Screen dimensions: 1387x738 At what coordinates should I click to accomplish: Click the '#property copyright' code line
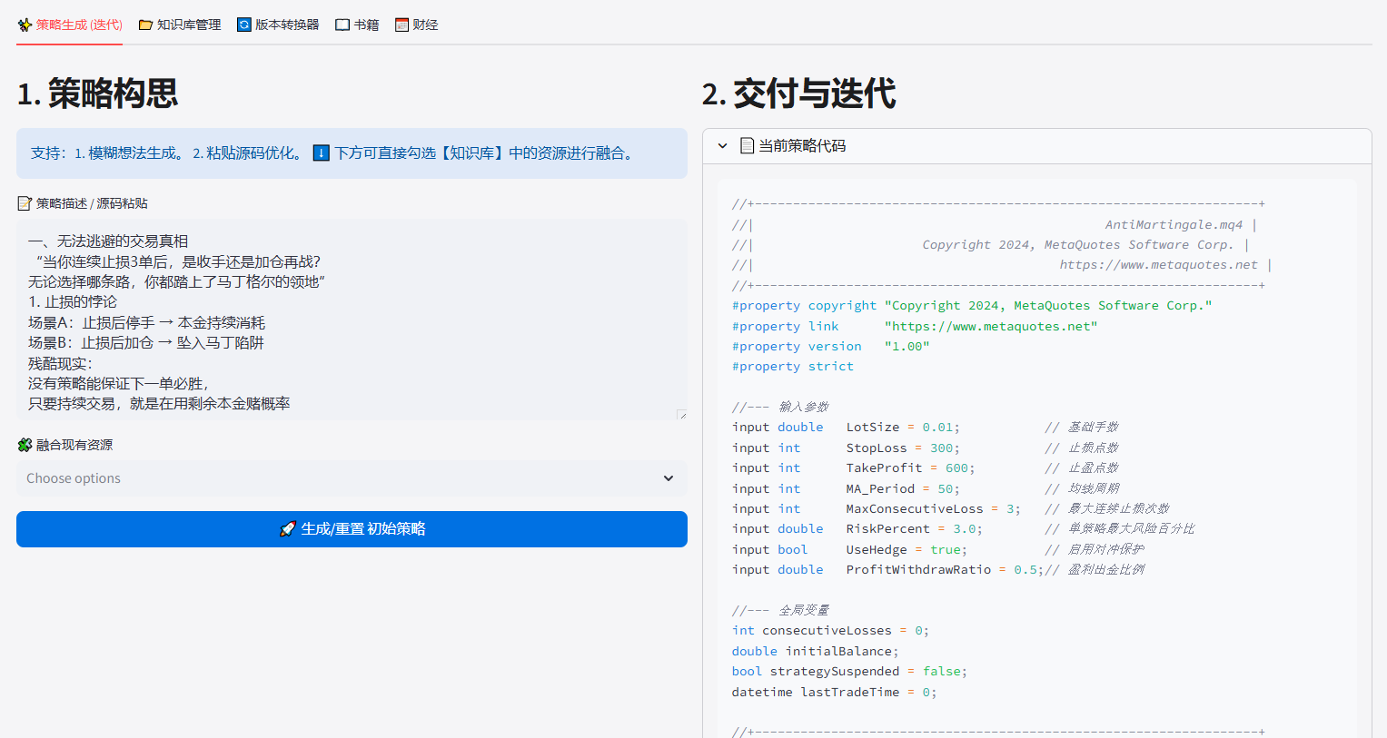pyautogui.click(x=972, y=306)
